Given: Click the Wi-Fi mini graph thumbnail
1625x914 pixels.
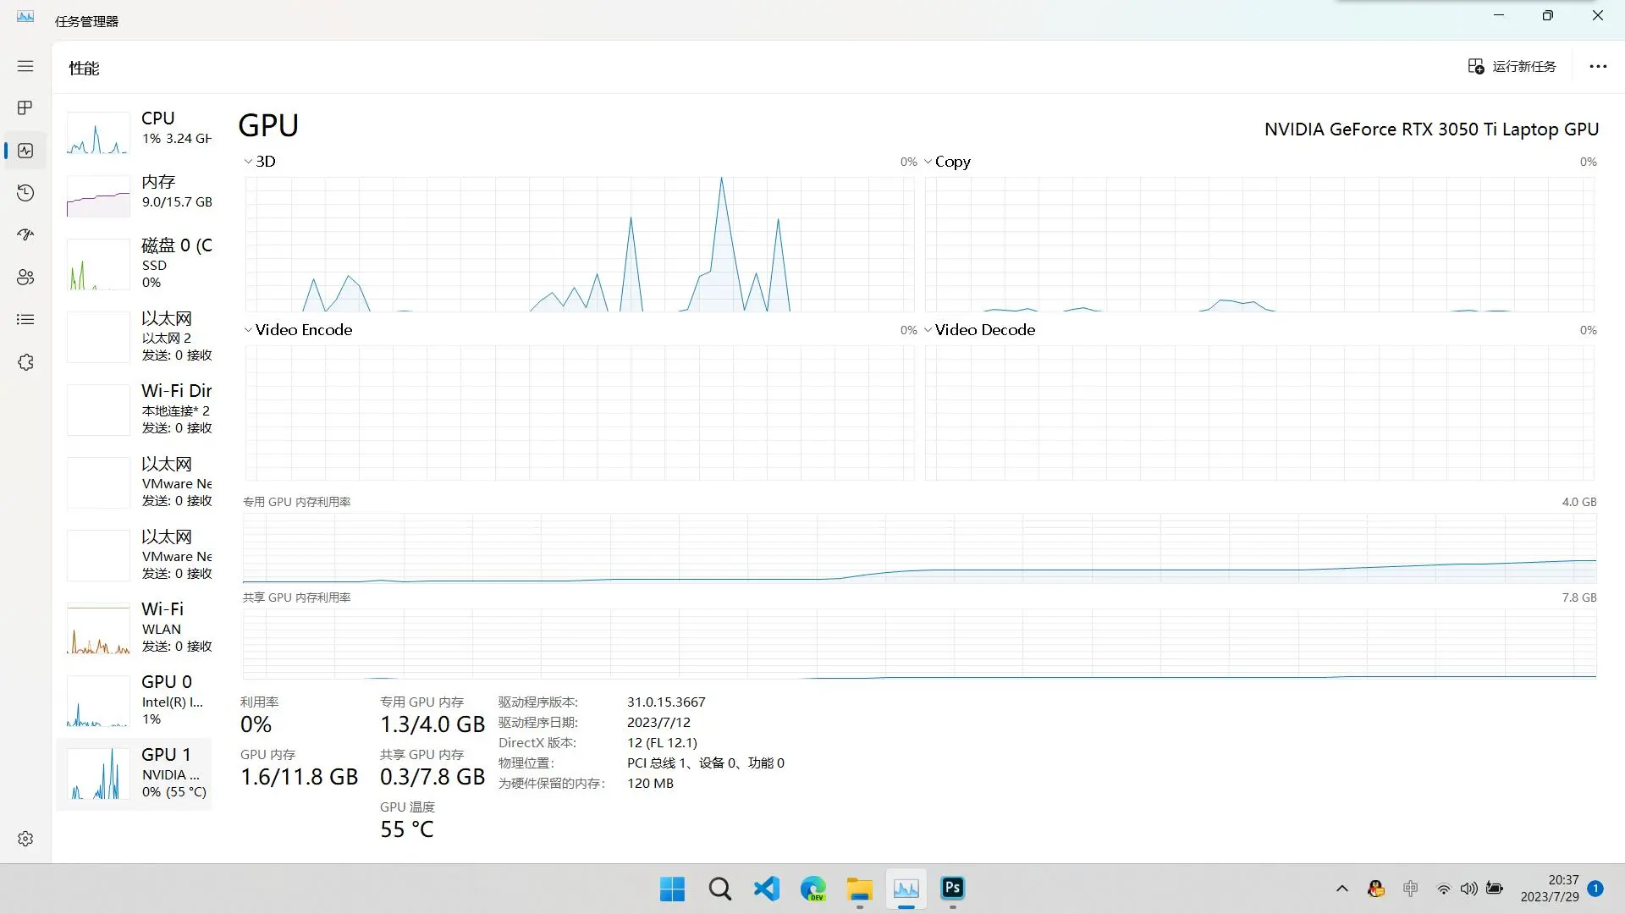Looking at the screenshot, I should [98, 629].
